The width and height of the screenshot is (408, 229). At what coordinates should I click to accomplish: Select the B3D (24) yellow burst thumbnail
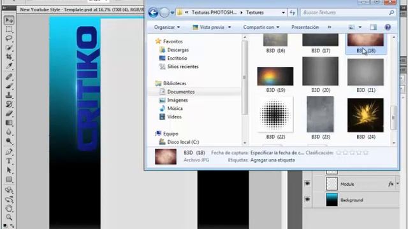[365, 115]
